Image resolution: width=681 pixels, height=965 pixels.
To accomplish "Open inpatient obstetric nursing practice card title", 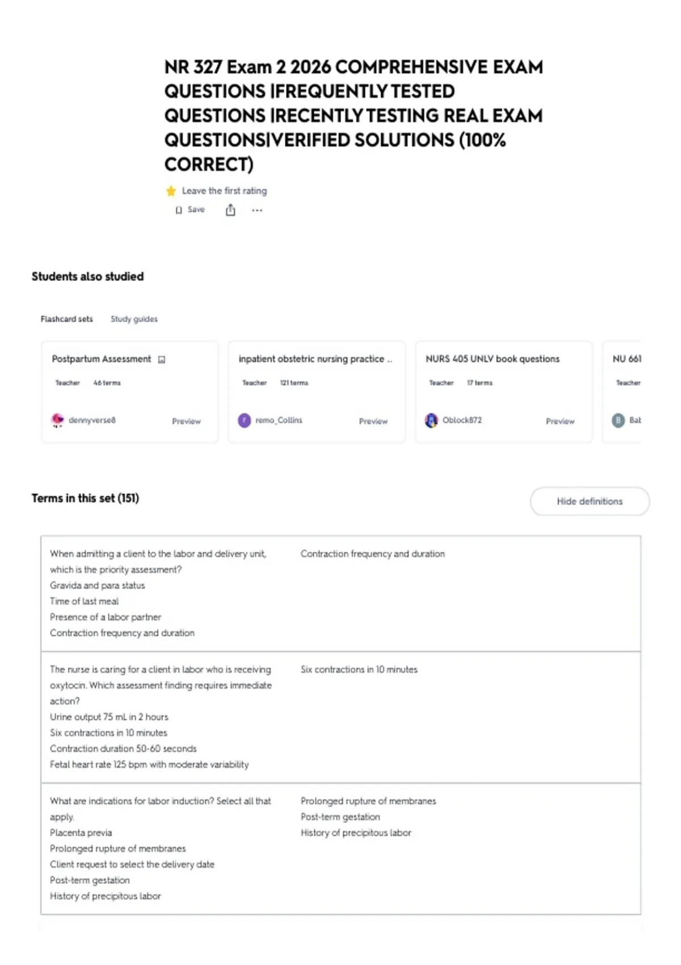I will pos(315,359).
